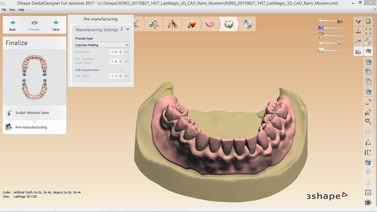Screen dimensions: 377x212
Task: Enable the Drill compensation checkbox
Action: [121, 70]
